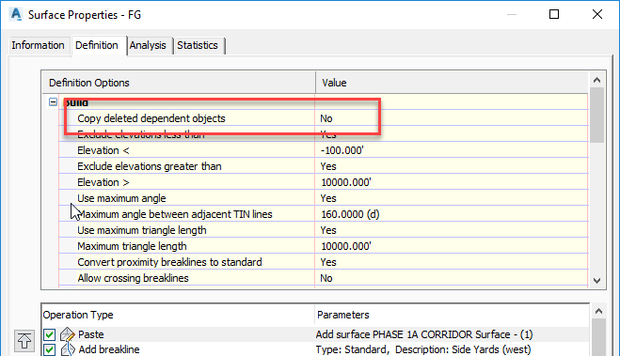Screen dimensions: 620x356
Task: Click the 10000.000' value for Elevation >
Action: point(346,182)
